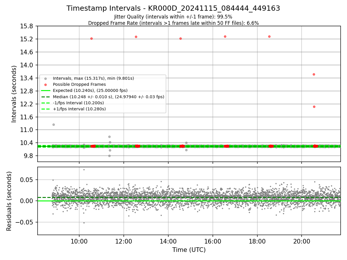Viewport: 347px width, 260px height.
Task: Click the '10:00' x-axis tick label
Action: 79,242
